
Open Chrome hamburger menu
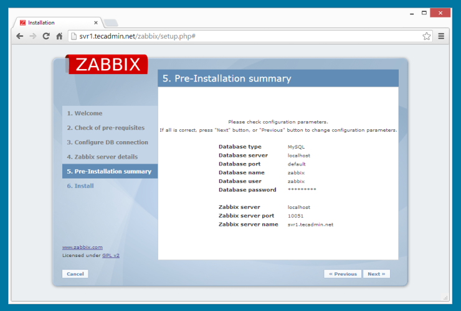(441, 36)
